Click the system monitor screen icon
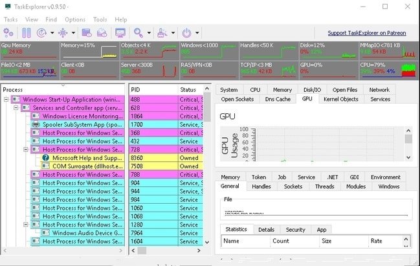 [x=120, y=32]
